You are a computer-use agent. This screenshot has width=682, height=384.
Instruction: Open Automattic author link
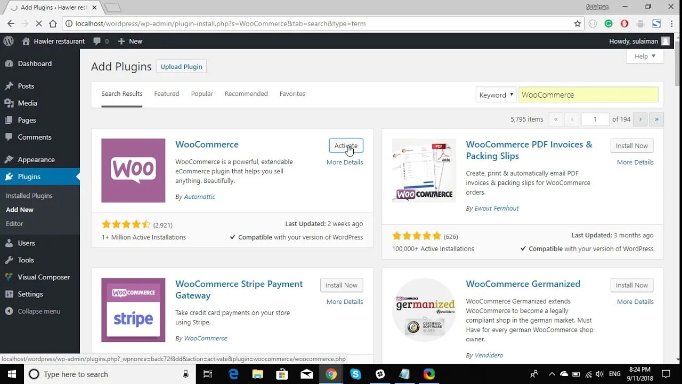click(x=199, y=197)
